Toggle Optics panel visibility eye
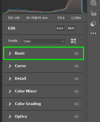100x122 pixels. pos(76,116)
